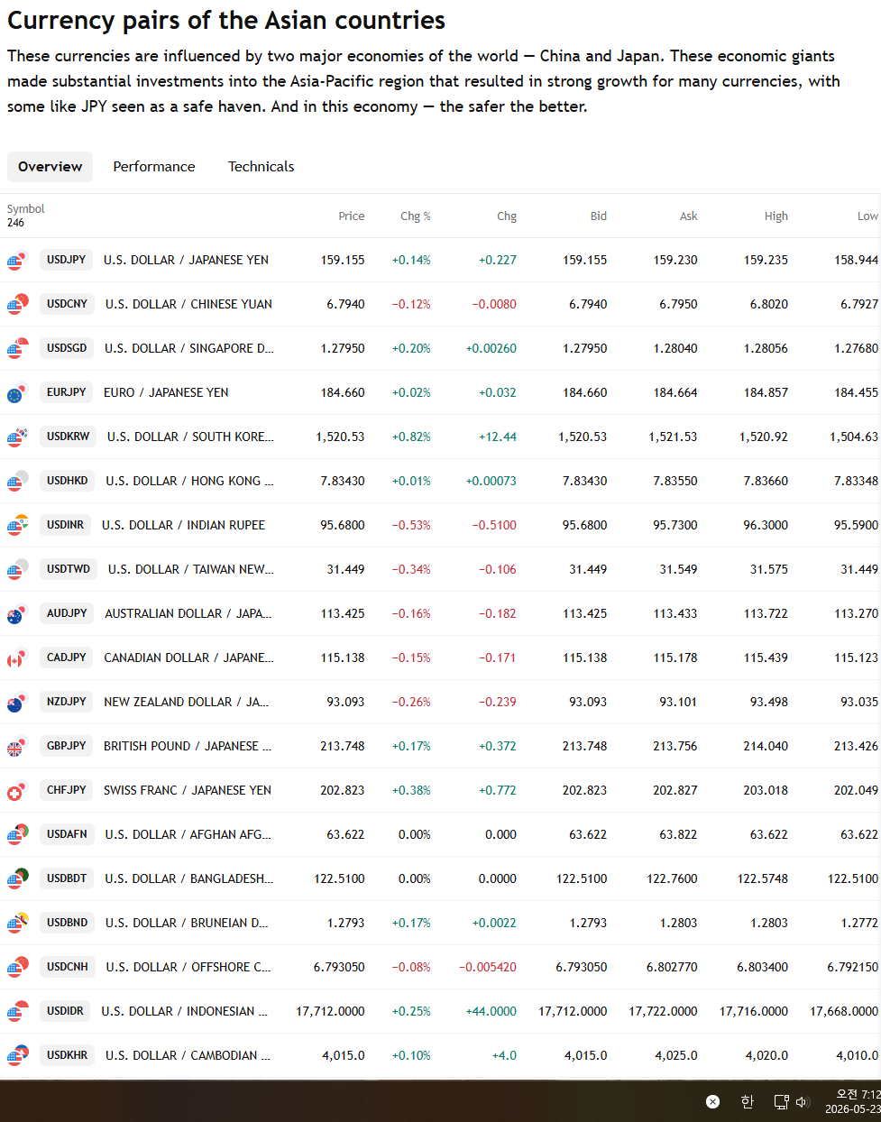Open U.S. Dollar / Indonesian row
Image resolution: width=881 pixels, height=1122 pixels.
(x=440, y=1012)
